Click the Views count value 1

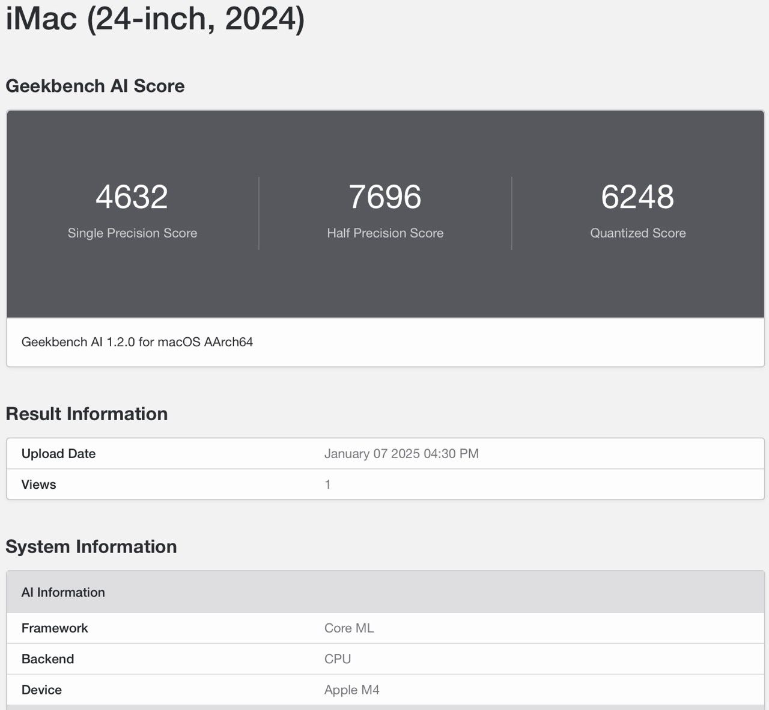327,485
